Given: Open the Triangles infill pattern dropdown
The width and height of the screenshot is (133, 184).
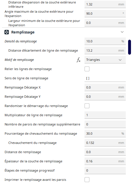Looking at the screenshot, I should coord(105,60).
